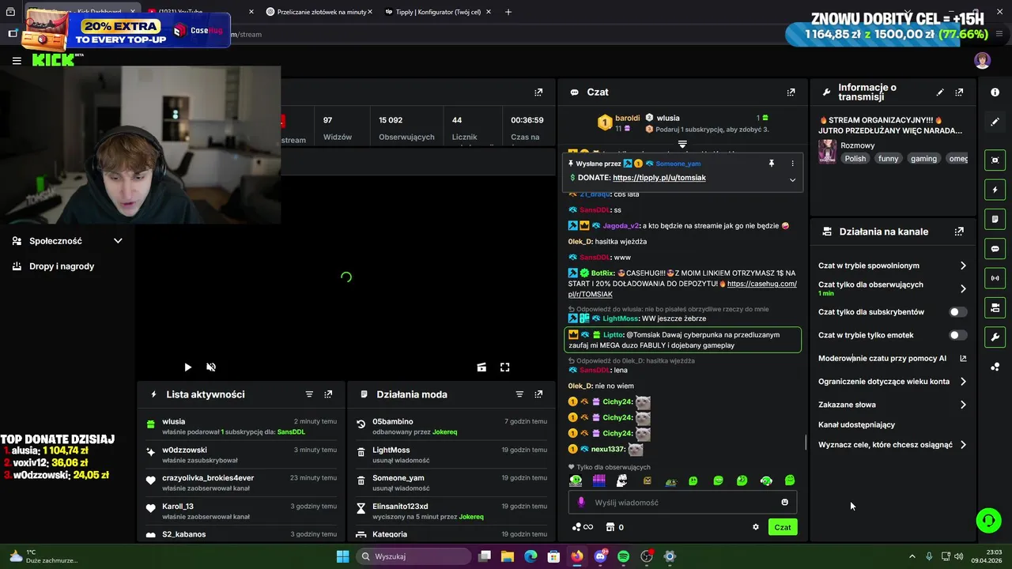Collapse chat leaderboard handle

coord(682,145)
